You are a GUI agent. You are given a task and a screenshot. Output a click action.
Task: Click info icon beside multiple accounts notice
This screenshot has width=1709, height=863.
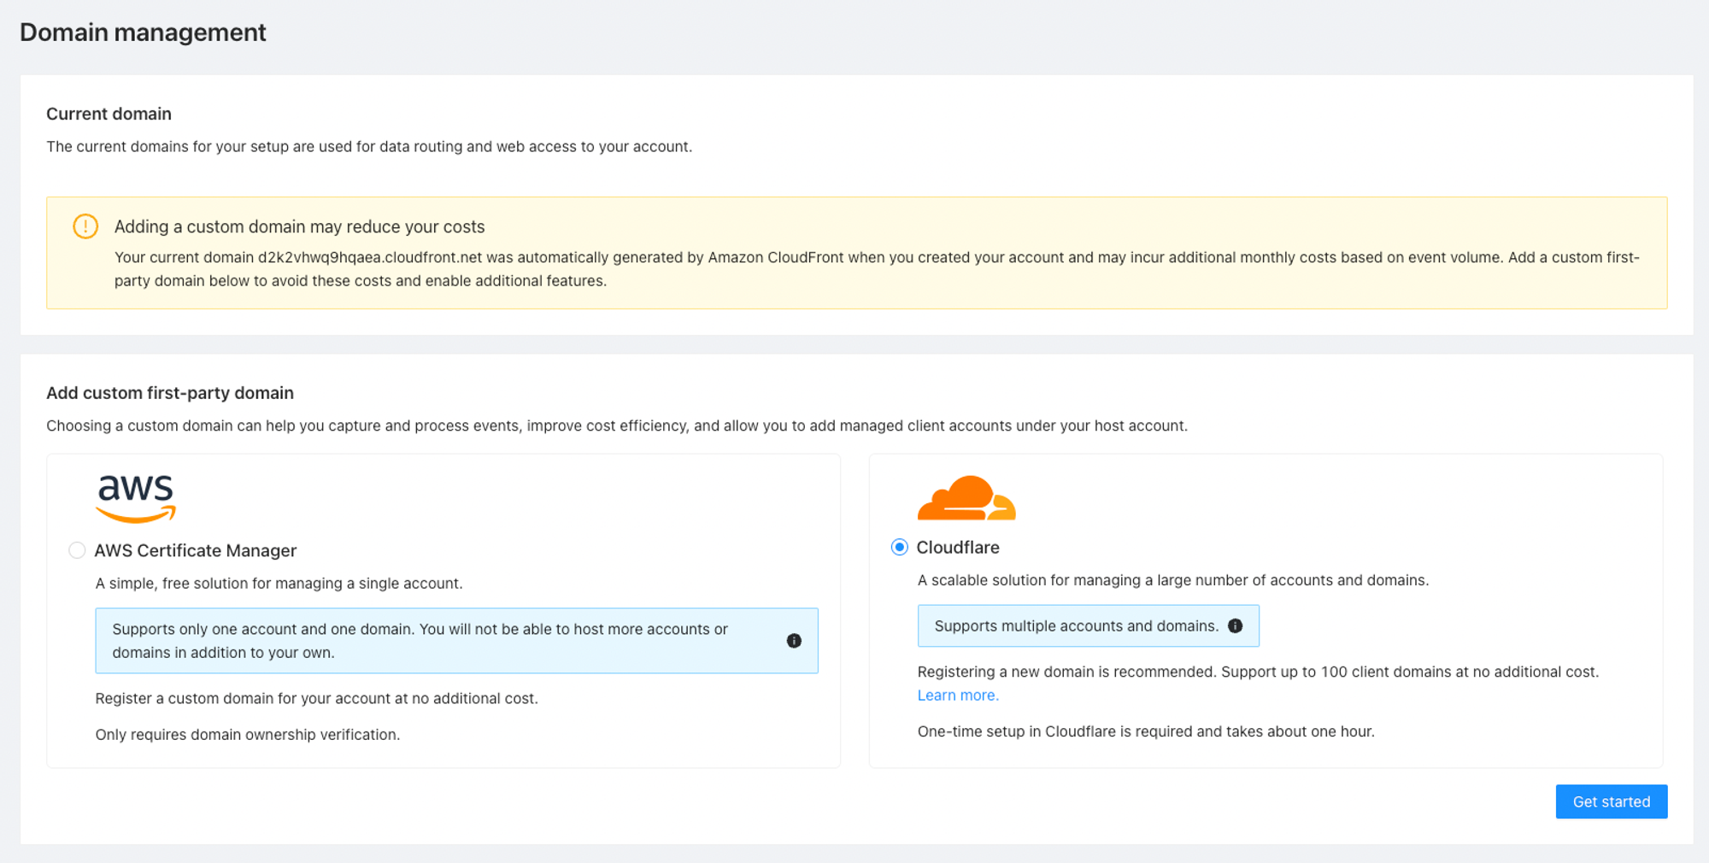1235,626
